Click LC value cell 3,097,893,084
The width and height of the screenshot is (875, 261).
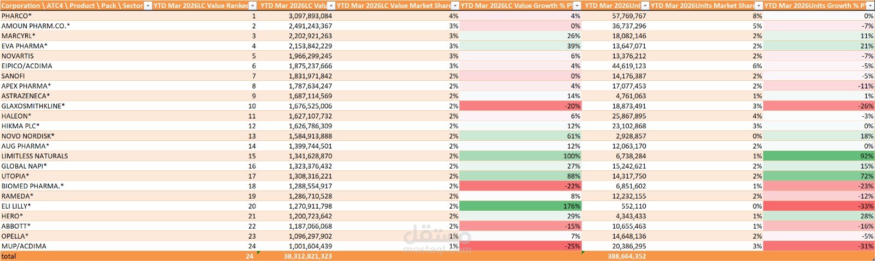[311, 16]
